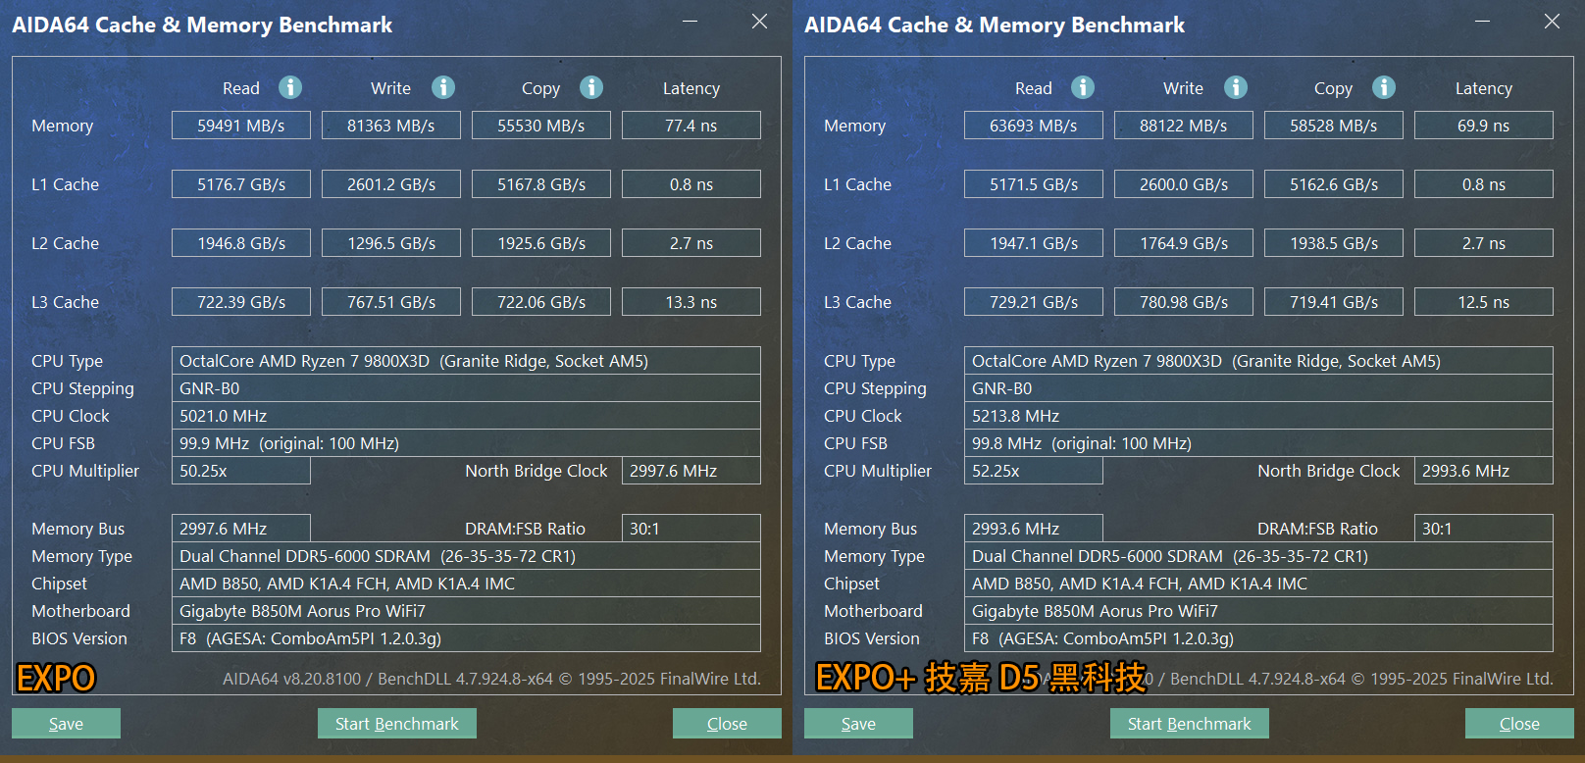The height and width of the screenshot is (763, 1585).
Task: Click North Bridge Clock 2997.6 MHz
Action: (691, 471)
